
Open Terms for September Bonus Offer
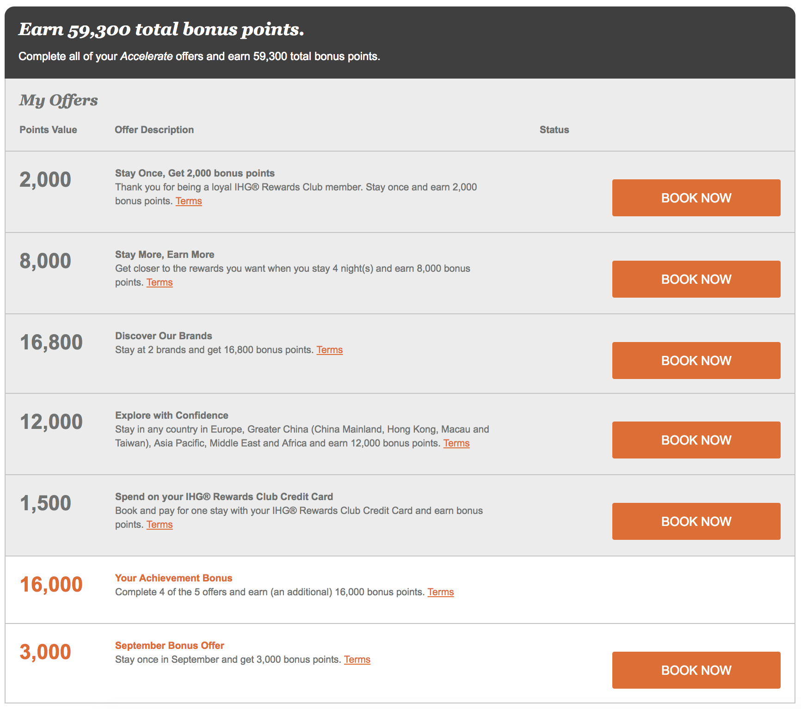click(357, 660)
